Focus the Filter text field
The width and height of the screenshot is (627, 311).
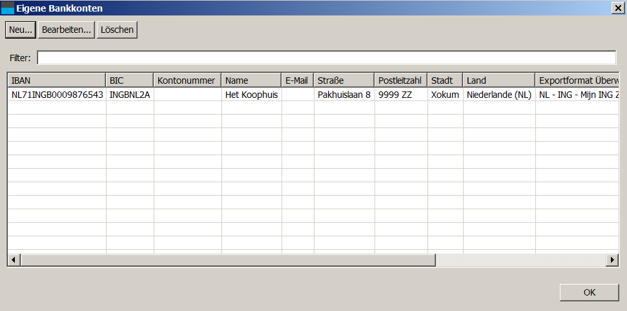click(327, 57)
